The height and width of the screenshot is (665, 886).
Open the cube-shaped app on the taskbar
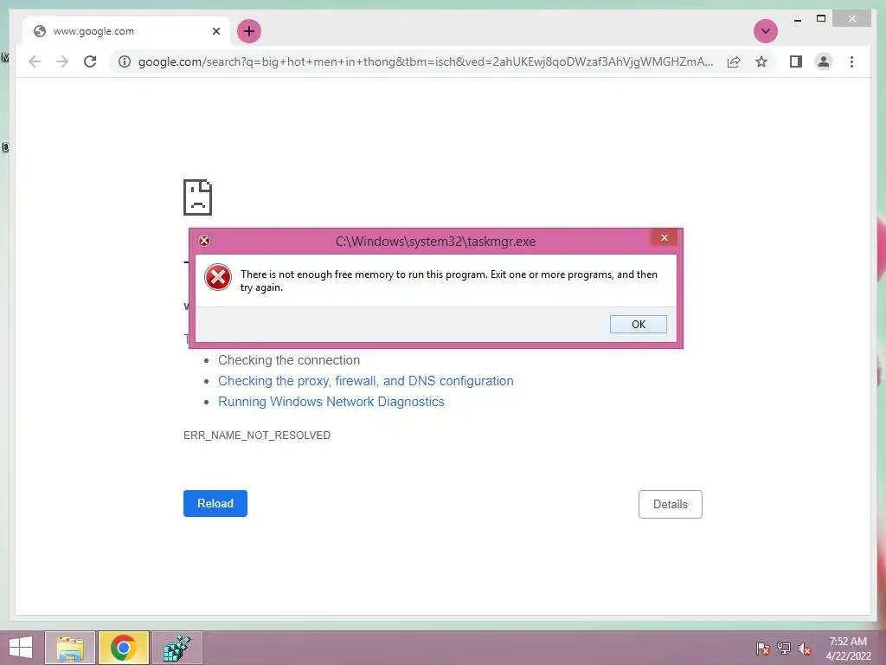coord(177,648)
